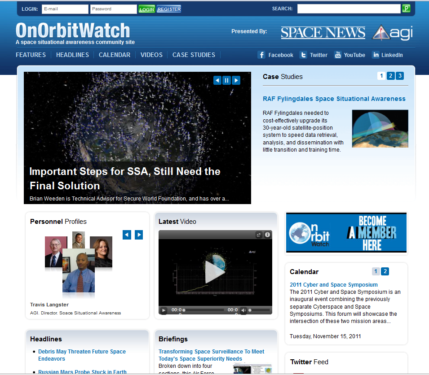Select Travis Langster front profile photo
This screenshot has width=429, height=375.
pyautogui.click(x=79, y=270)
